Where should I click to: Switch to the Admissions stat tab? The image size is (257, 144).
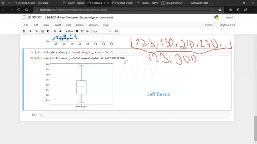[x=197, y=3]
